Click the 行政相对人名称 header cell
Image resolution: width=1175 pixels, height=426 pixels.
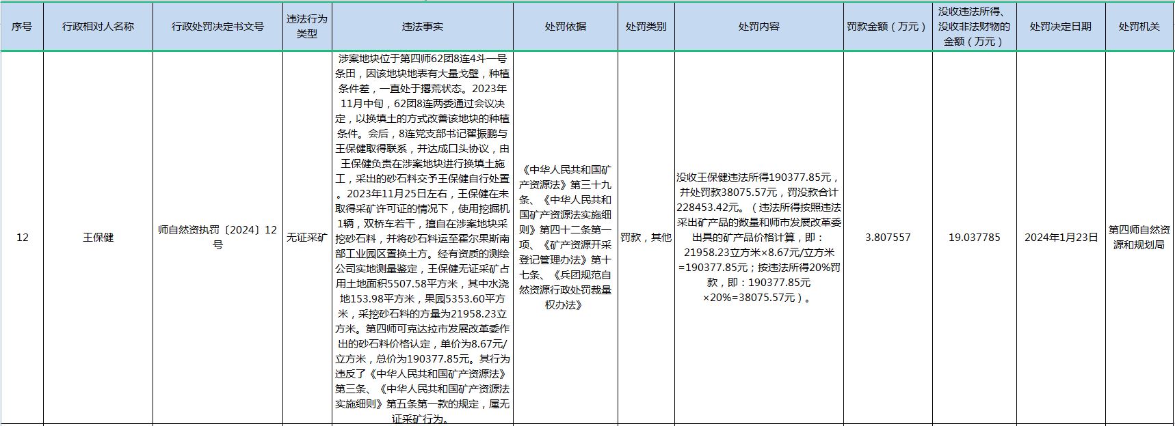click(x=98, y=27)
